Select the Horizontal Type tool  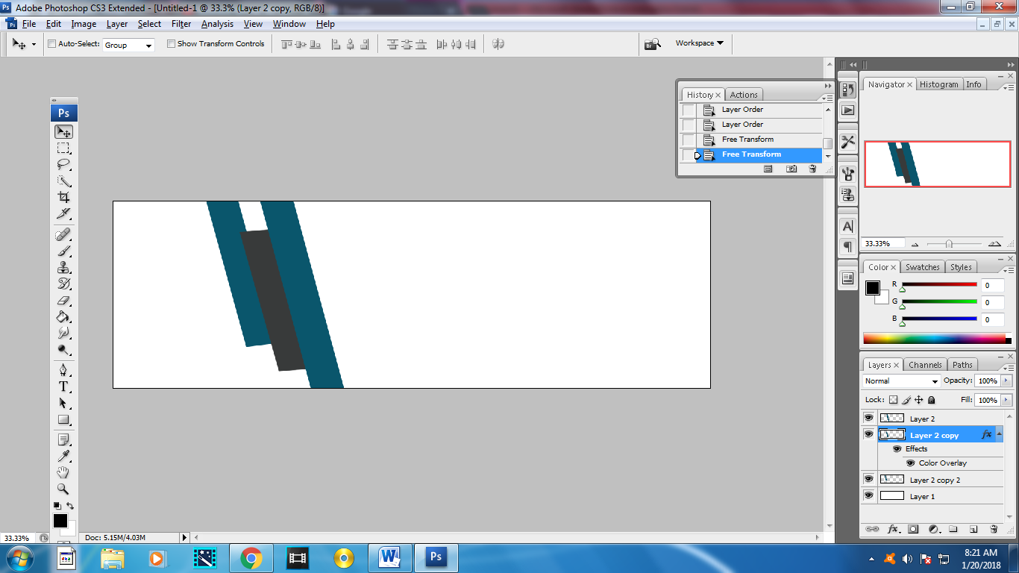point(63,386)
